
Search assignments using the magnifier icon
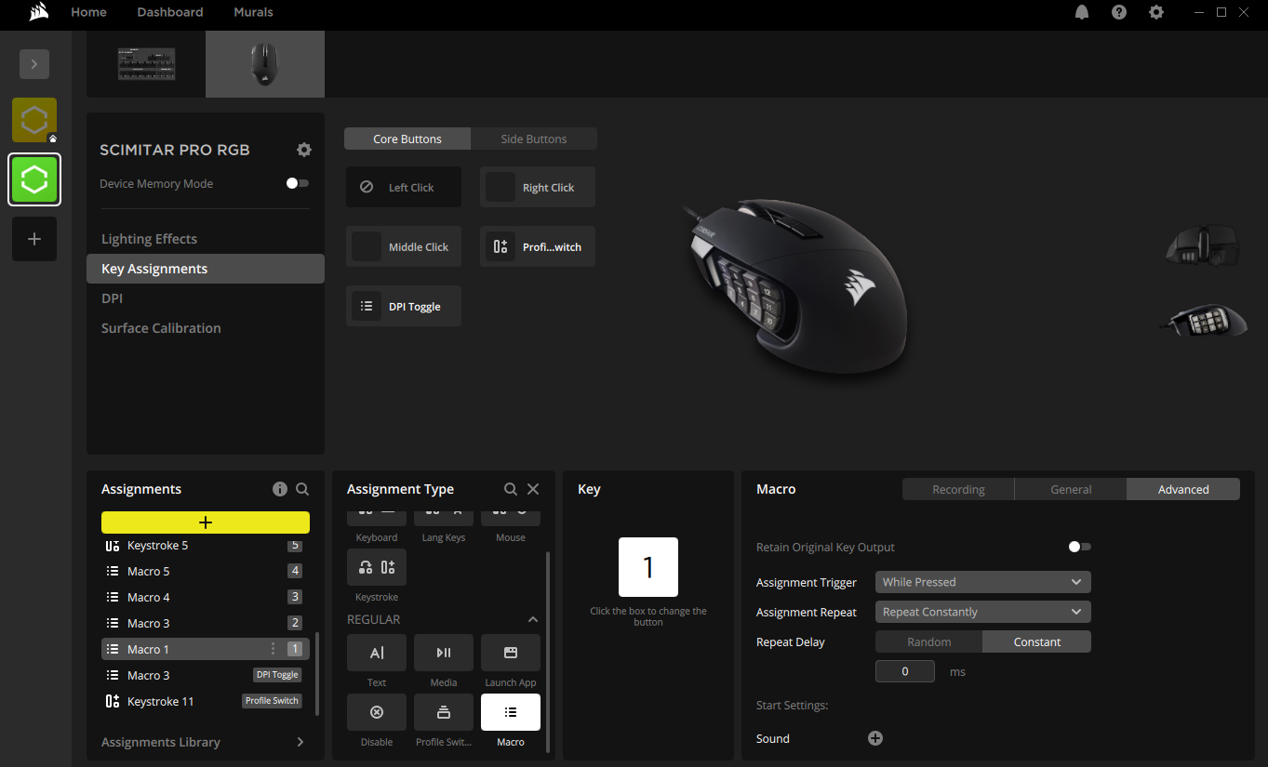pyautogui.click(x=302, y=489)
